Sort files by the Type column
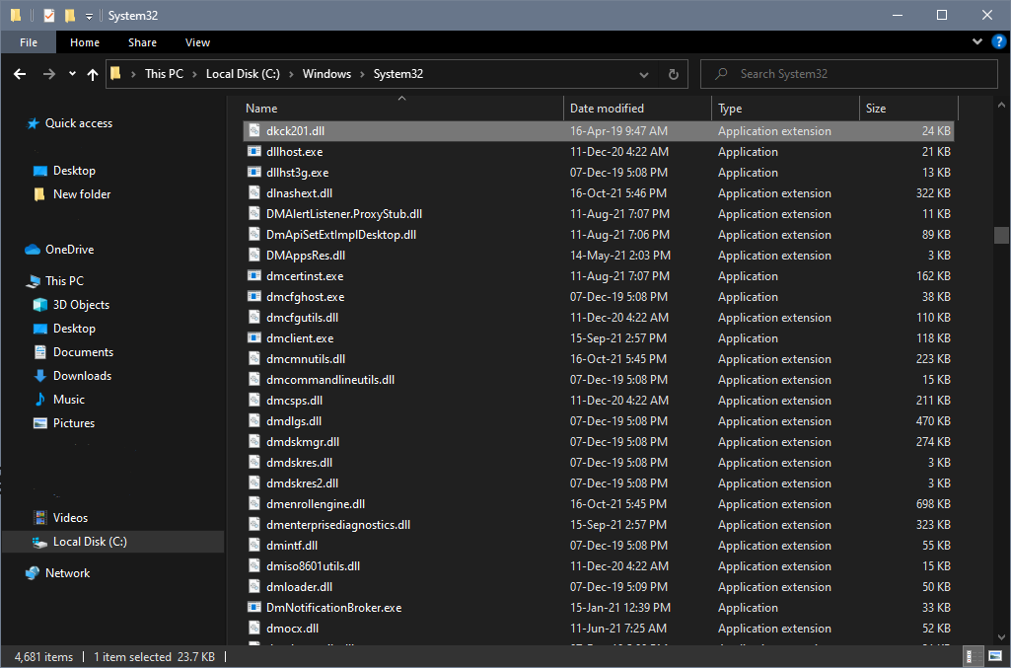 coord(786,109)
